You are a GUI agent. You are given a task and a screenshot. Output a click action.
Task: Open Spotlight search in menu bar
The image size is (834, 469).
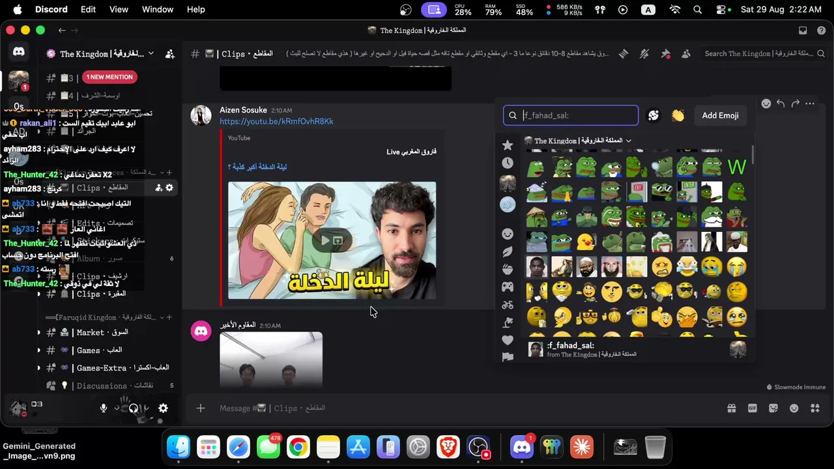point(698,10)
